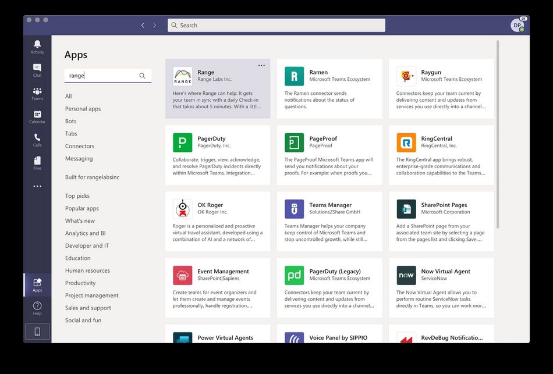Click the Event Management red icon
553x374 pixels.
click(x=182, y=275)
